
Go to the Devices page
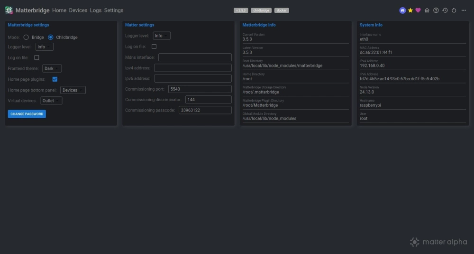[78, 10]
